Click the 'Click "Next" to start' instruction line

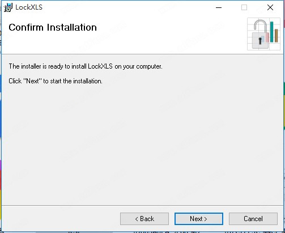56,81
